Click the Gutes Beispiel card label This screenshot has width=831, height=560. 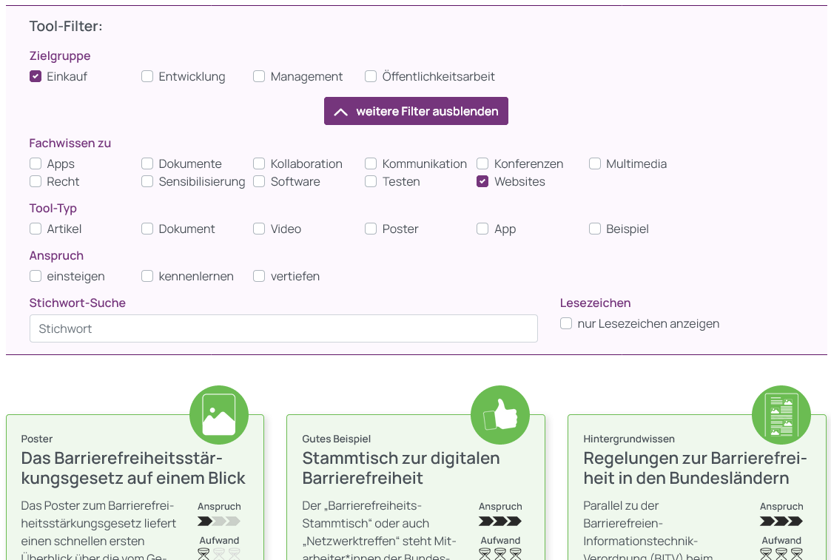pyautogui.click(x=337, y=439)
